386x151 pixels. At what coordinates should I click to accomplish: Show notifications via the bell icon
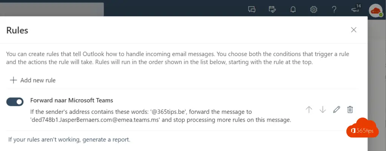(x=293, y=9)
